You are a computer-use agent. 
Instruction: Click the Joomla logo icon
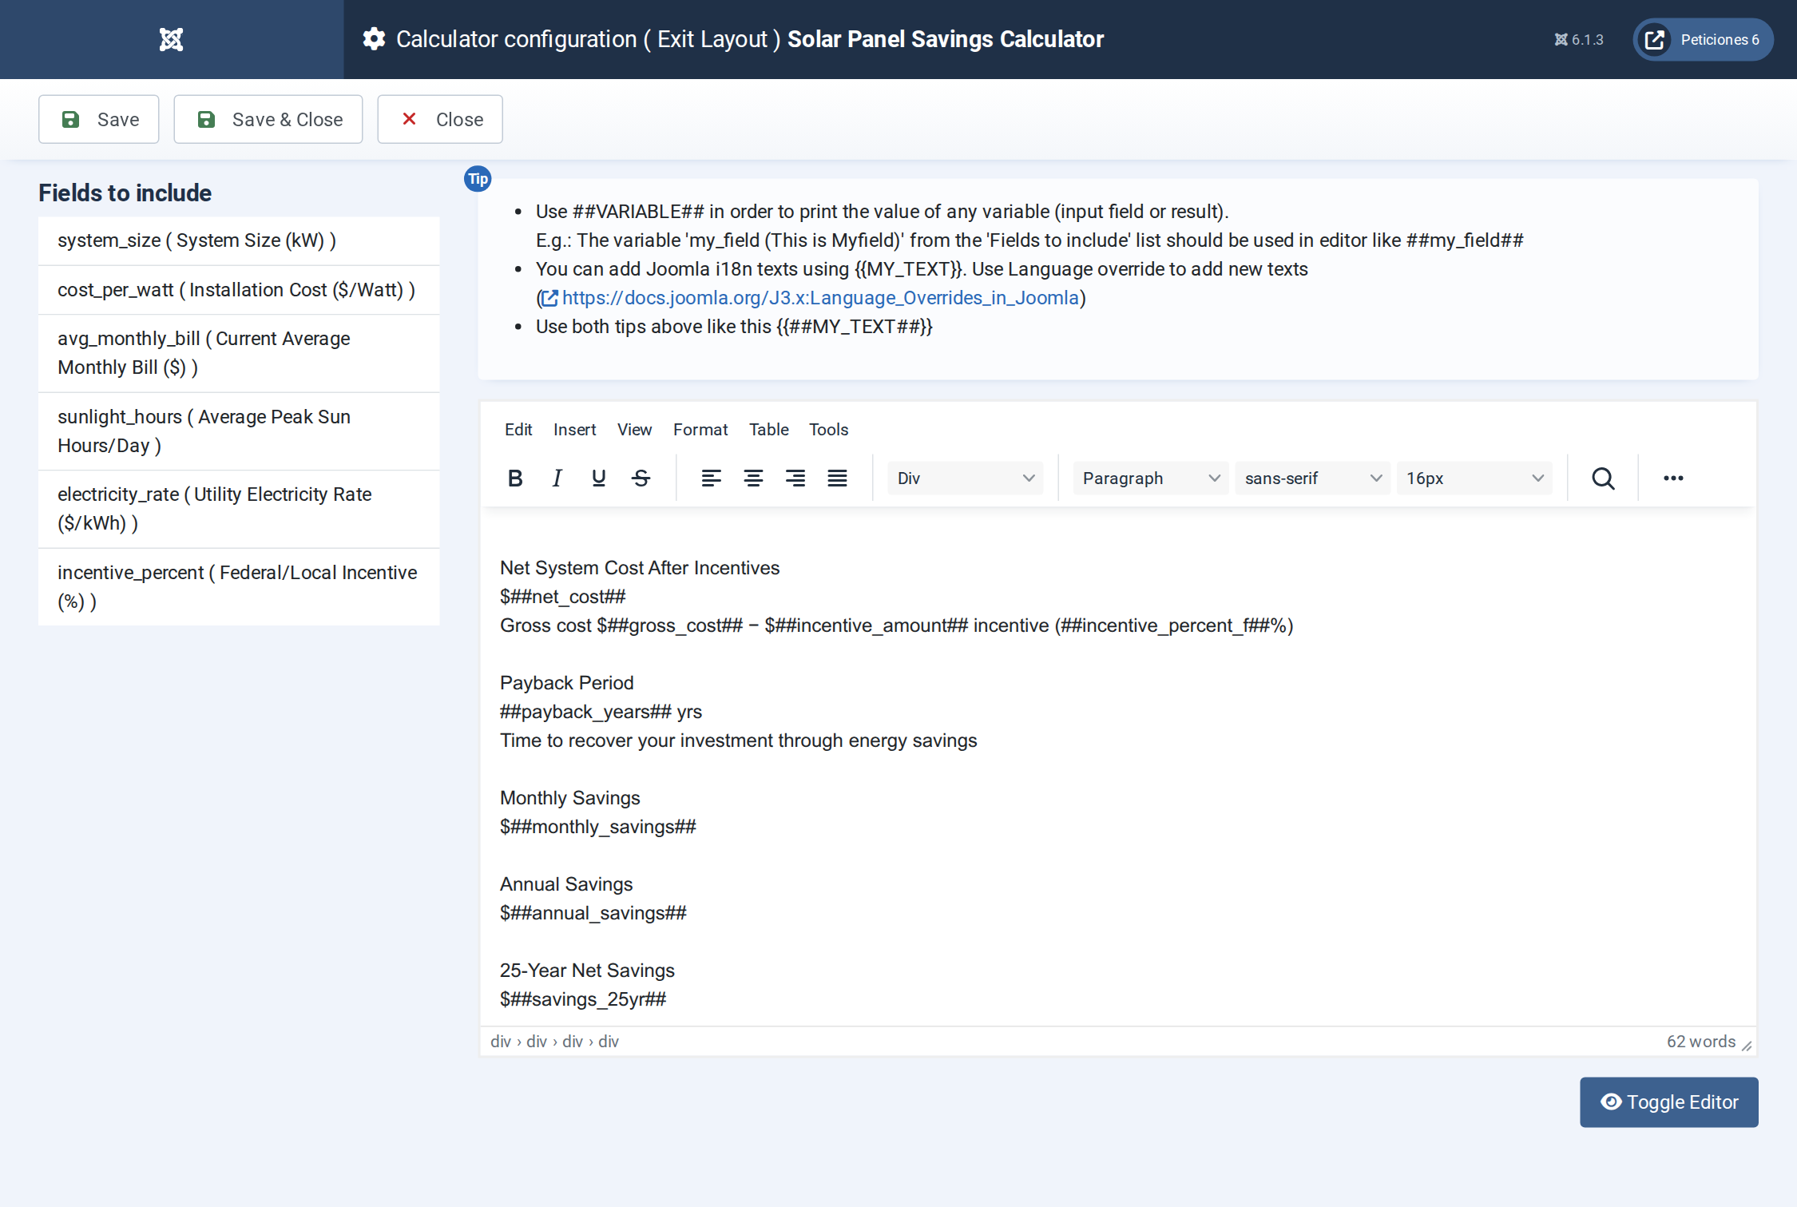pyautogui.click(x=171, y=39)
